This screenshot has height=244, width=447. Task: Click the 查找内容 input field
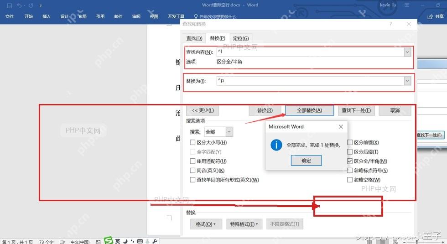pos(310,52)
